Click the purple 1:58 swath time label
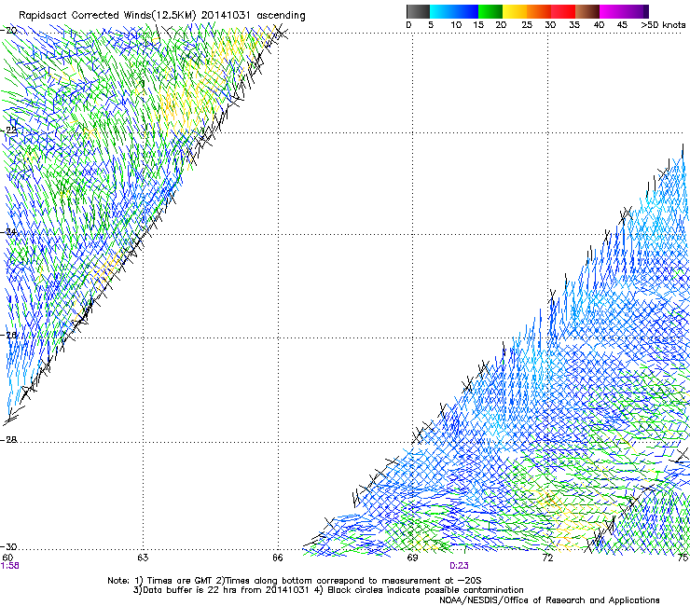 (10, 566)
